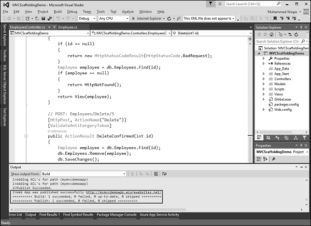
Task: Toggle the bookmark icon in toolbar
Action: click(275, 19)
